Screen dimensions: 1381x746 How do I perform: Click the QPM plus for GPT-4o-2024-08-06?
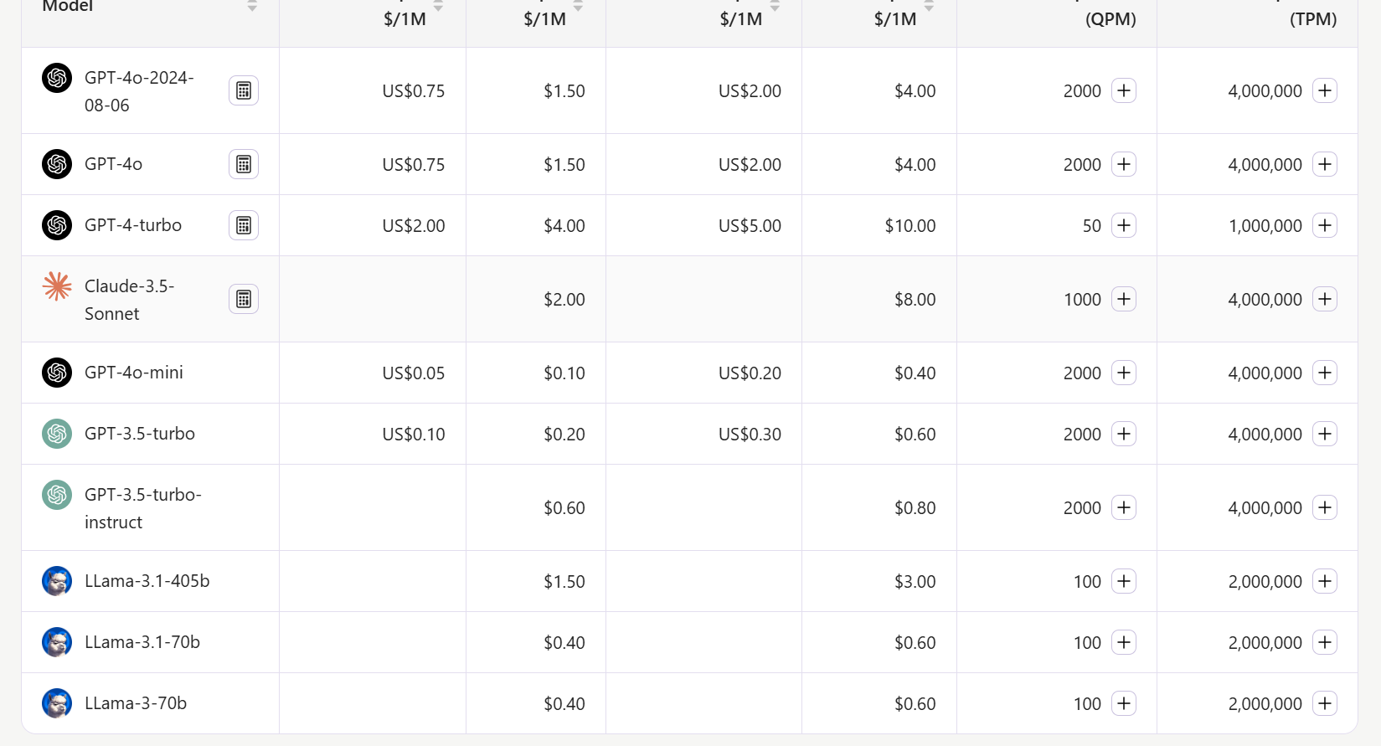pos(1124,90)
